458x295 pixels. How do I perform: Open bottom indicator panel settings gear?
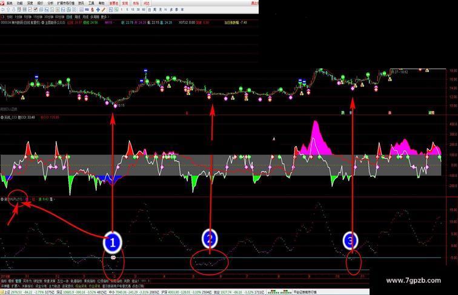[2, 199]
